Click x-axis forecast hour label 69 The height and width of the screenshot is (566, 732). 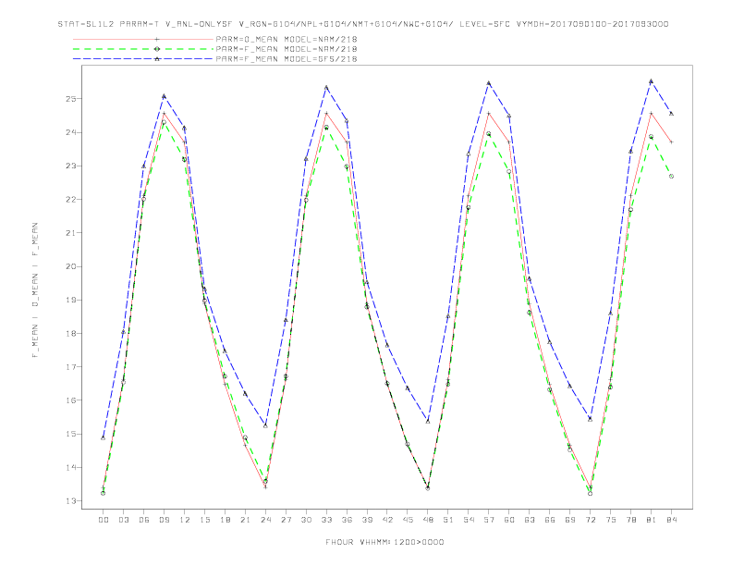[570, 520]
